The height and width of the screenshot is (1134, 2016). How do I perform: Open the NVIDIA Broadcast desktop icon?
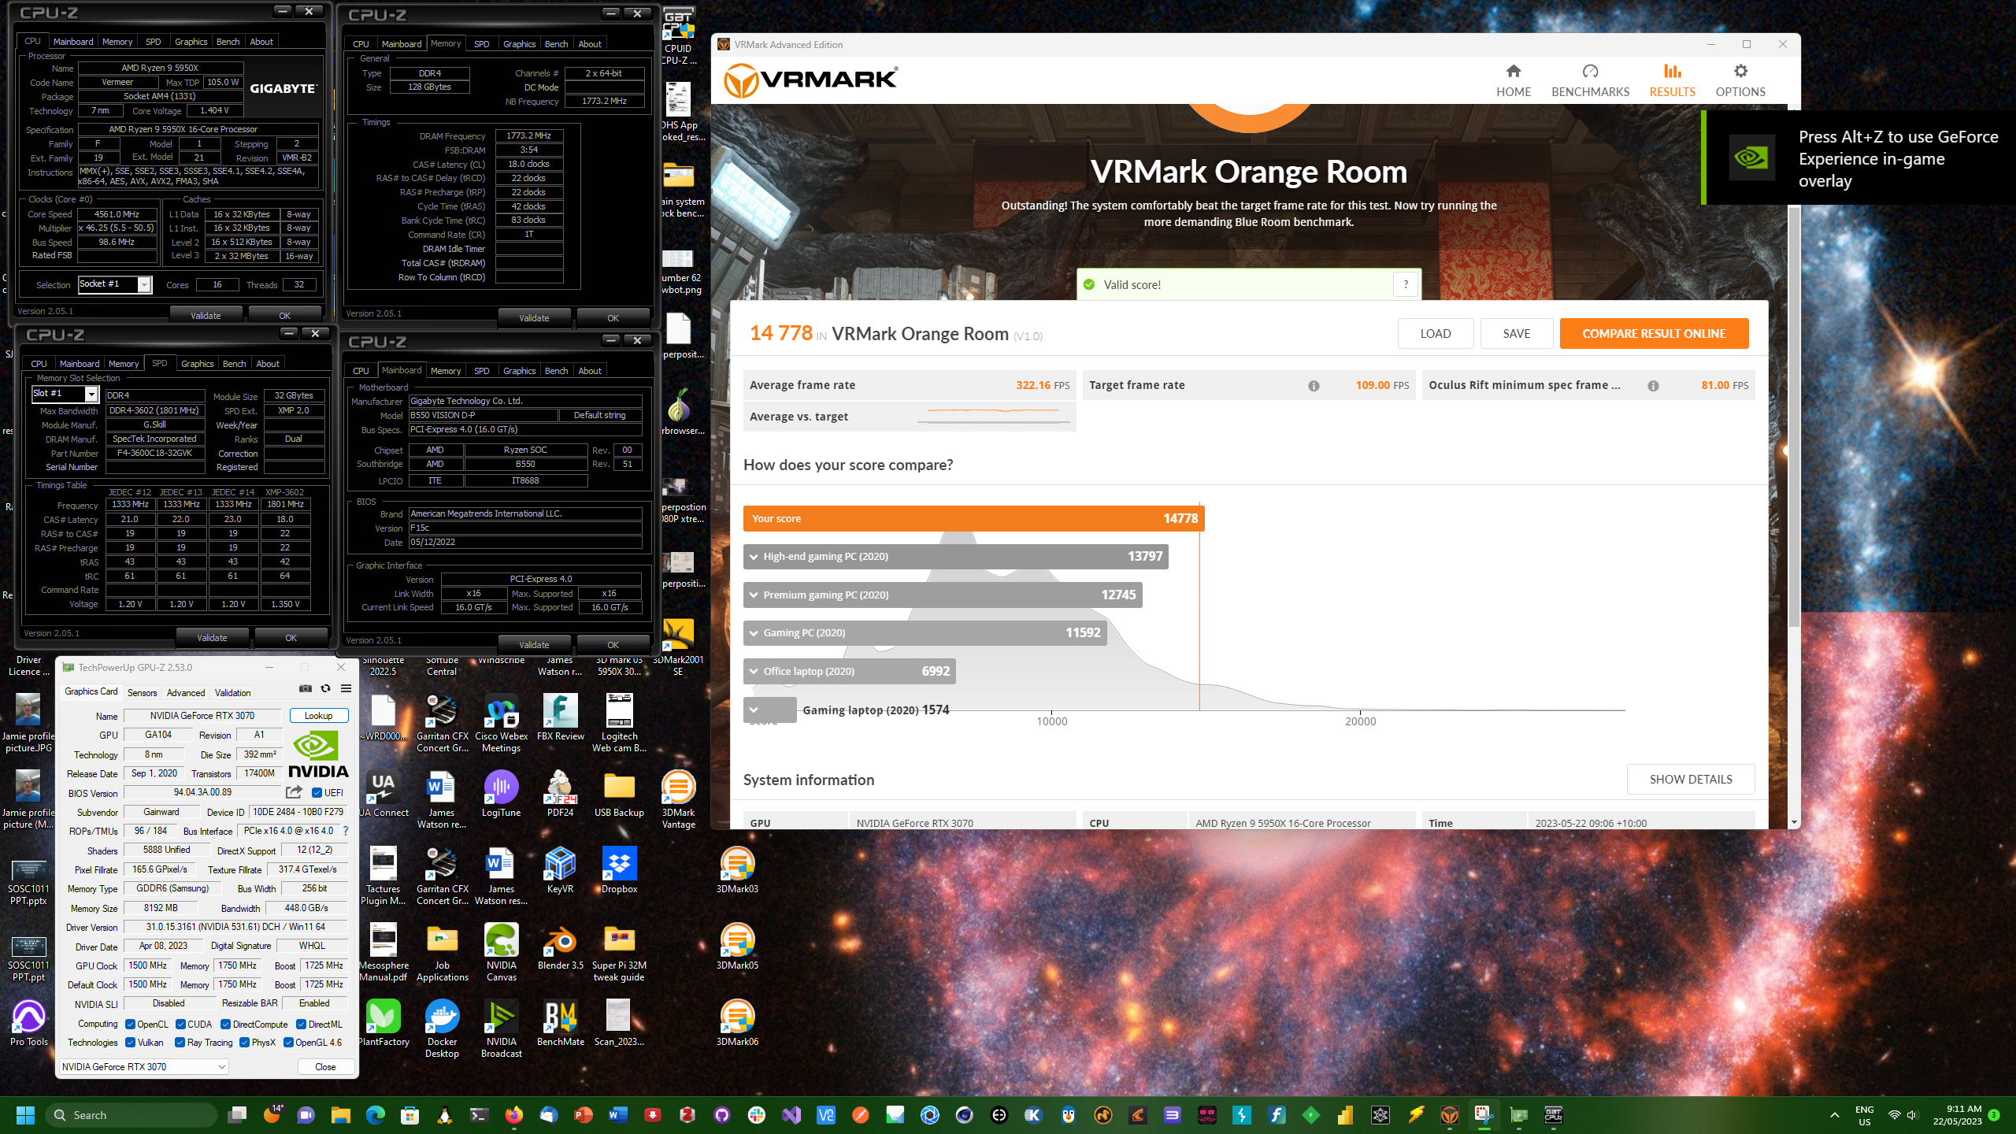pos(502,1028)
